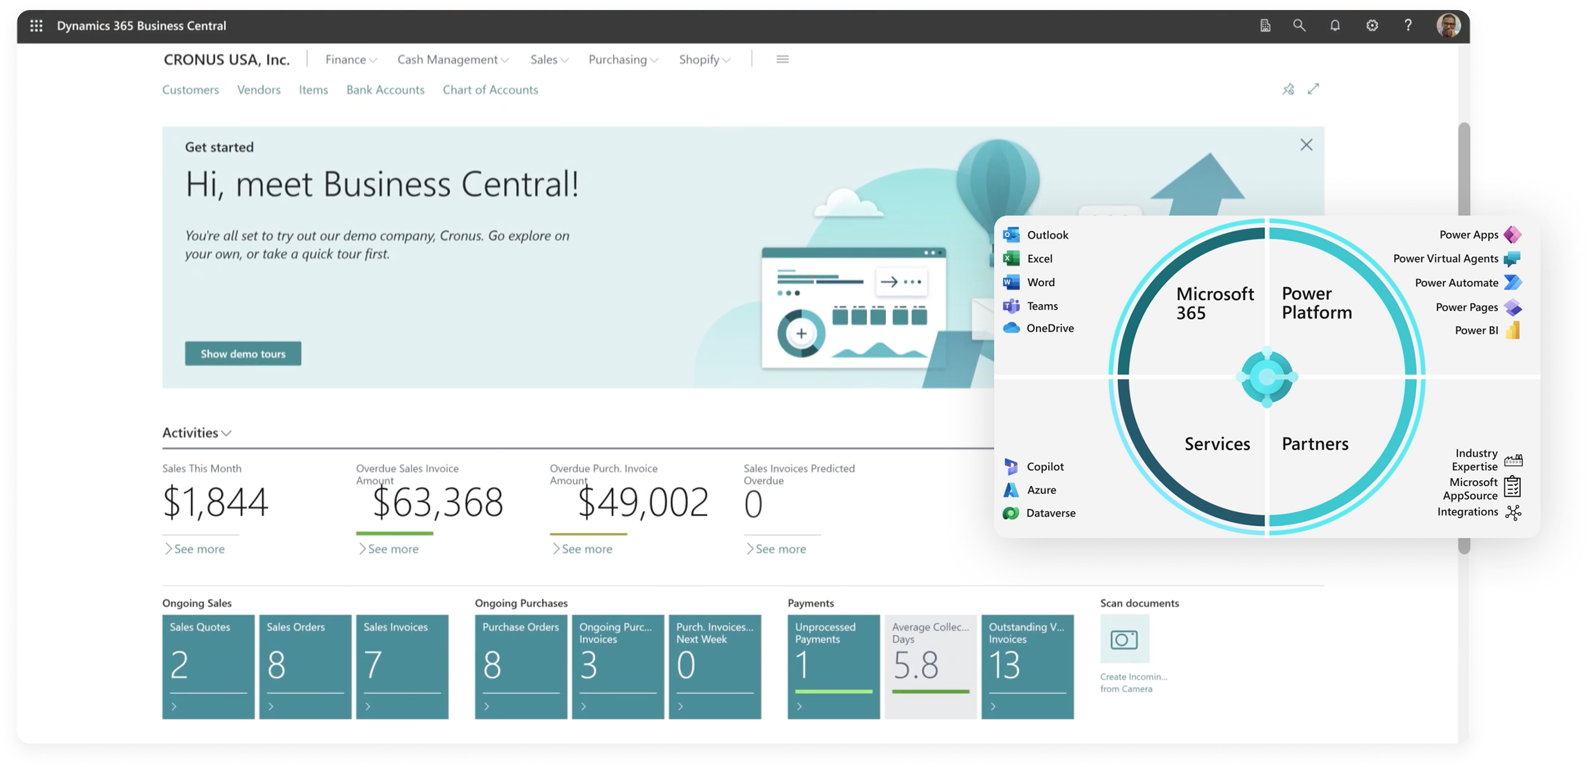Viewport: 1594px width, 767px height.
Task: Open the more menu hamburger icon
Action: tap(782, 60)
